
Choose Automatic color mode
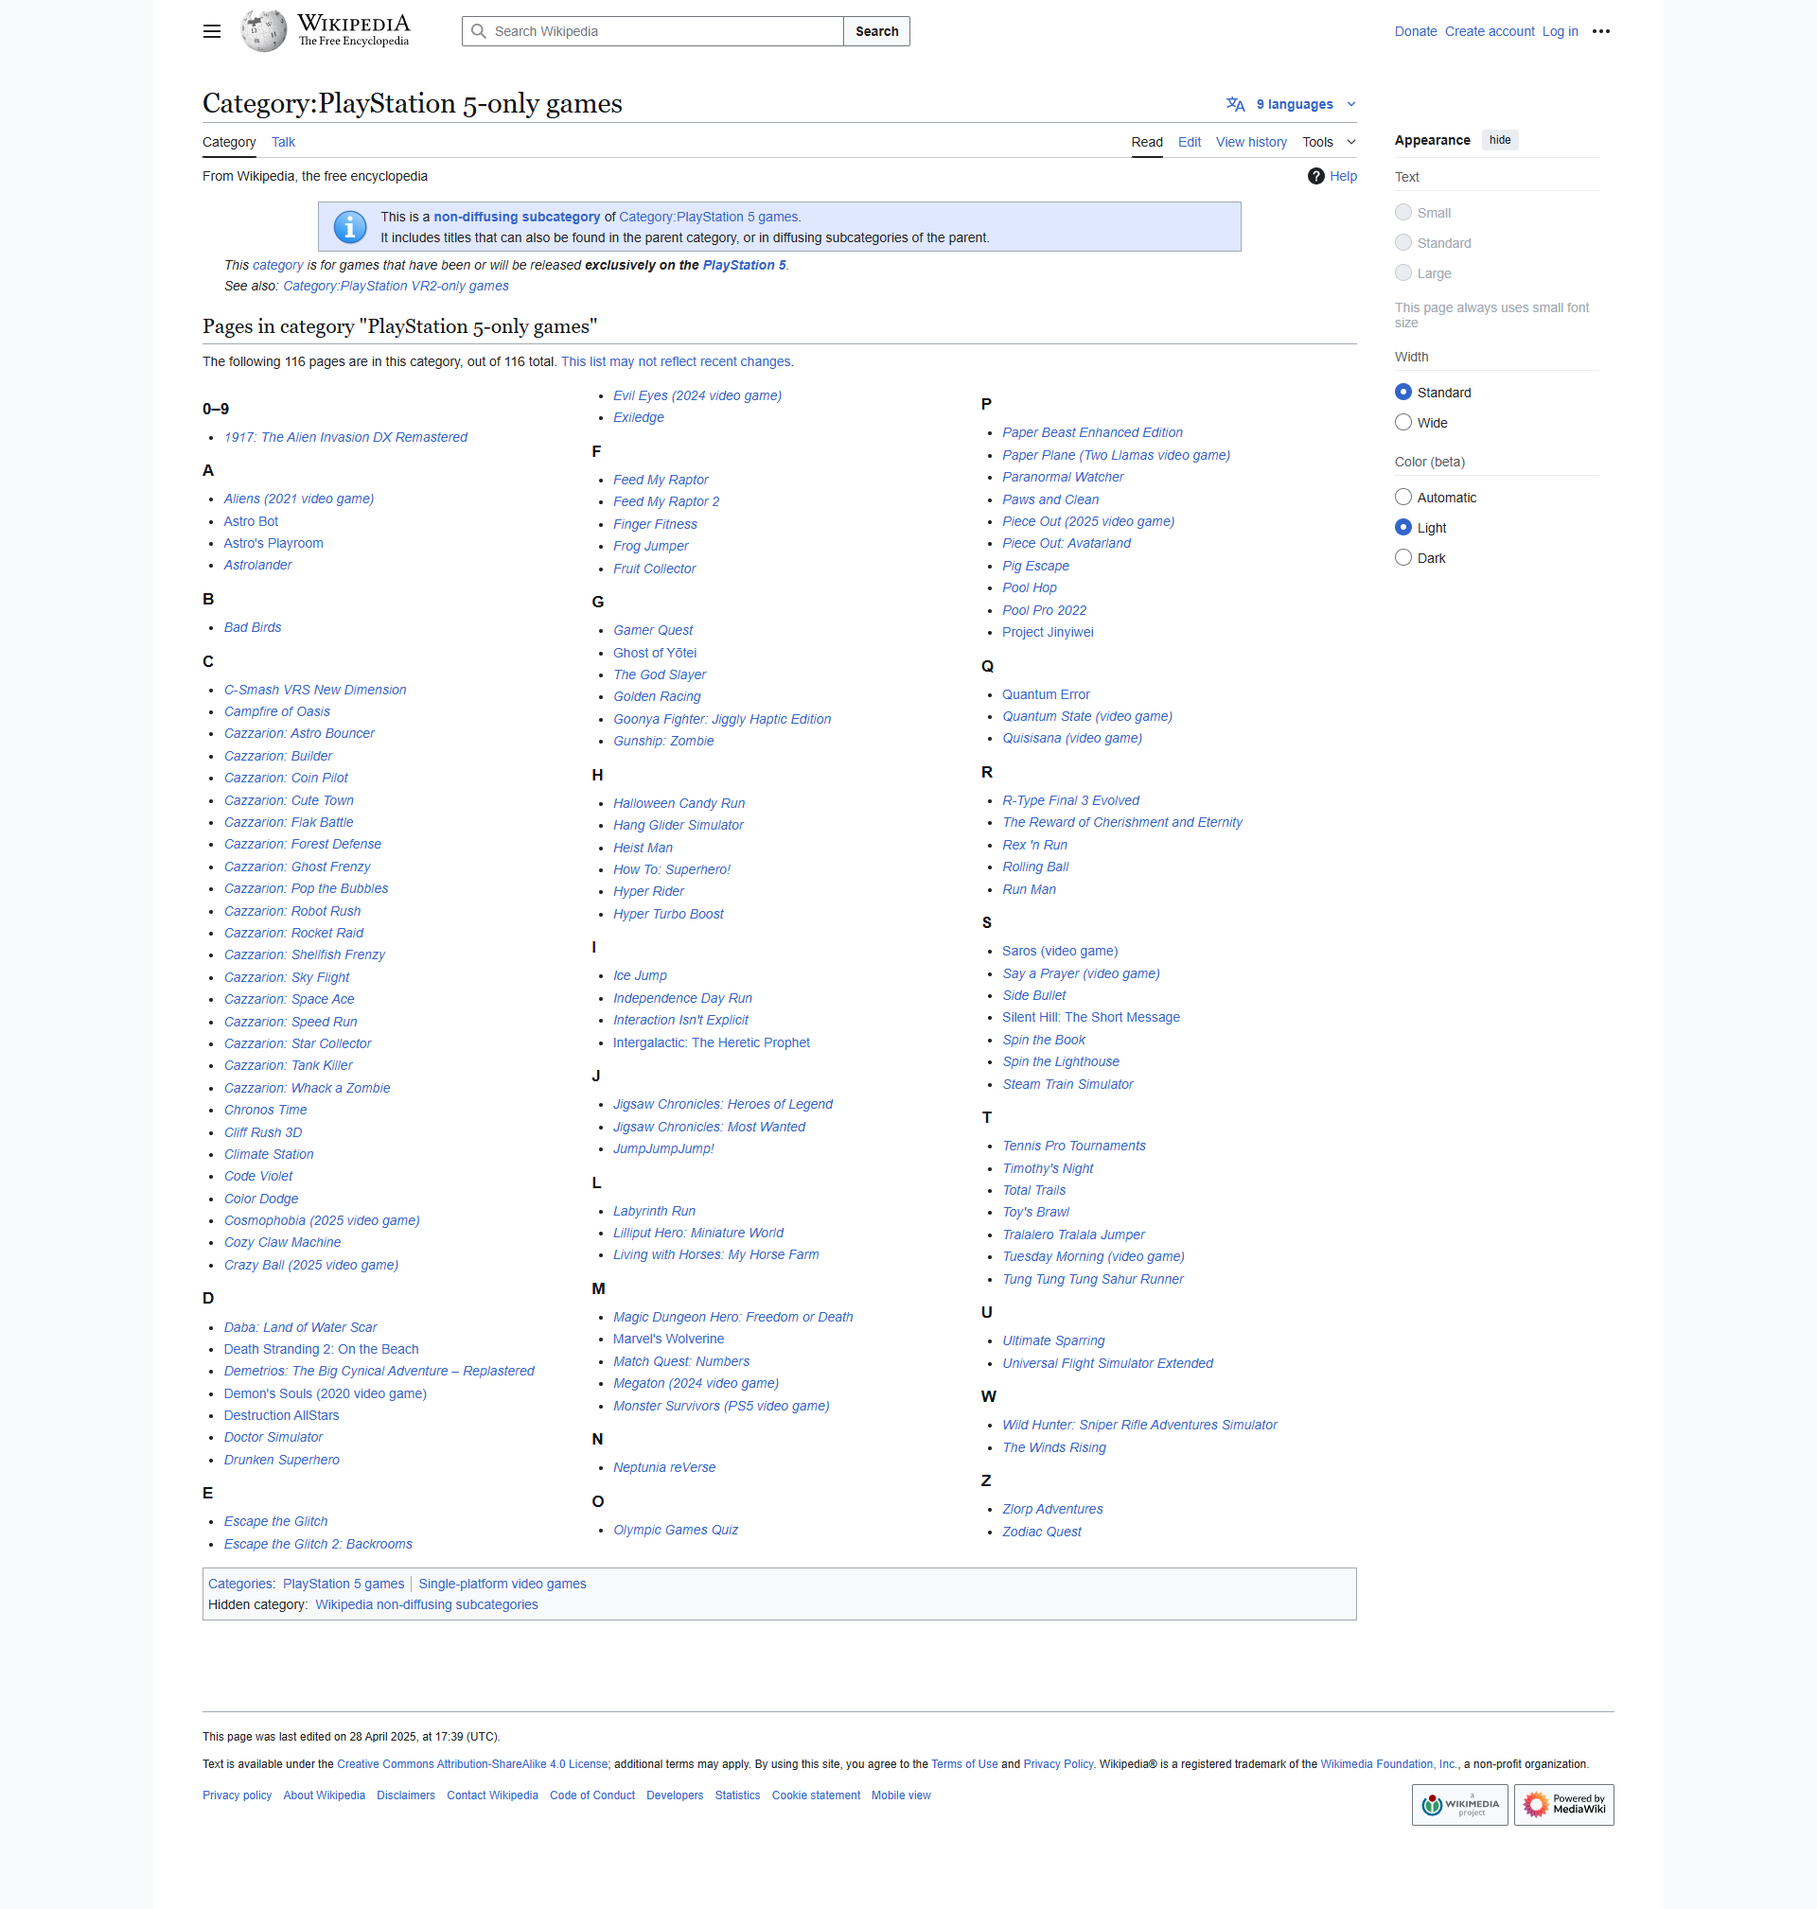point(1402,497)
